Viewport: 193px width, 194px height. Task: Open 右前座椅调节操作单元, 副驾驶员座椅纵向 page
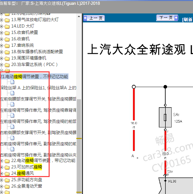point(38,155)
